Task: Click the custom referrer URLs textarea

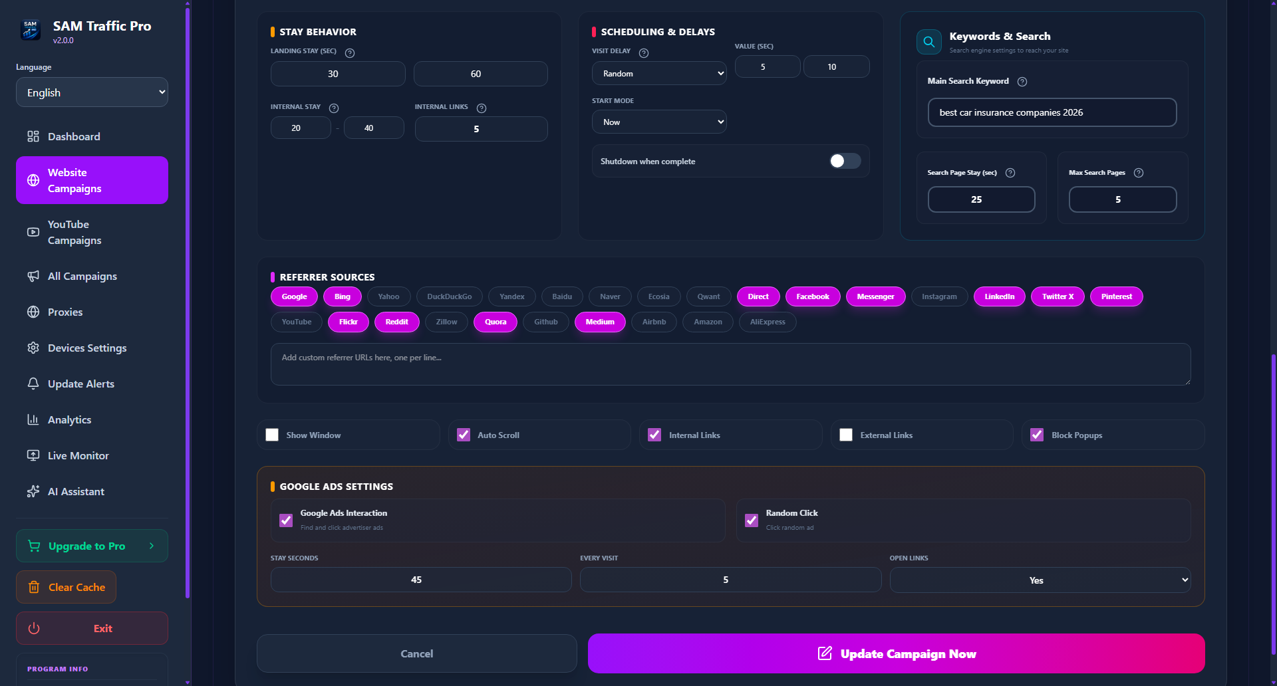Action: 730,364
